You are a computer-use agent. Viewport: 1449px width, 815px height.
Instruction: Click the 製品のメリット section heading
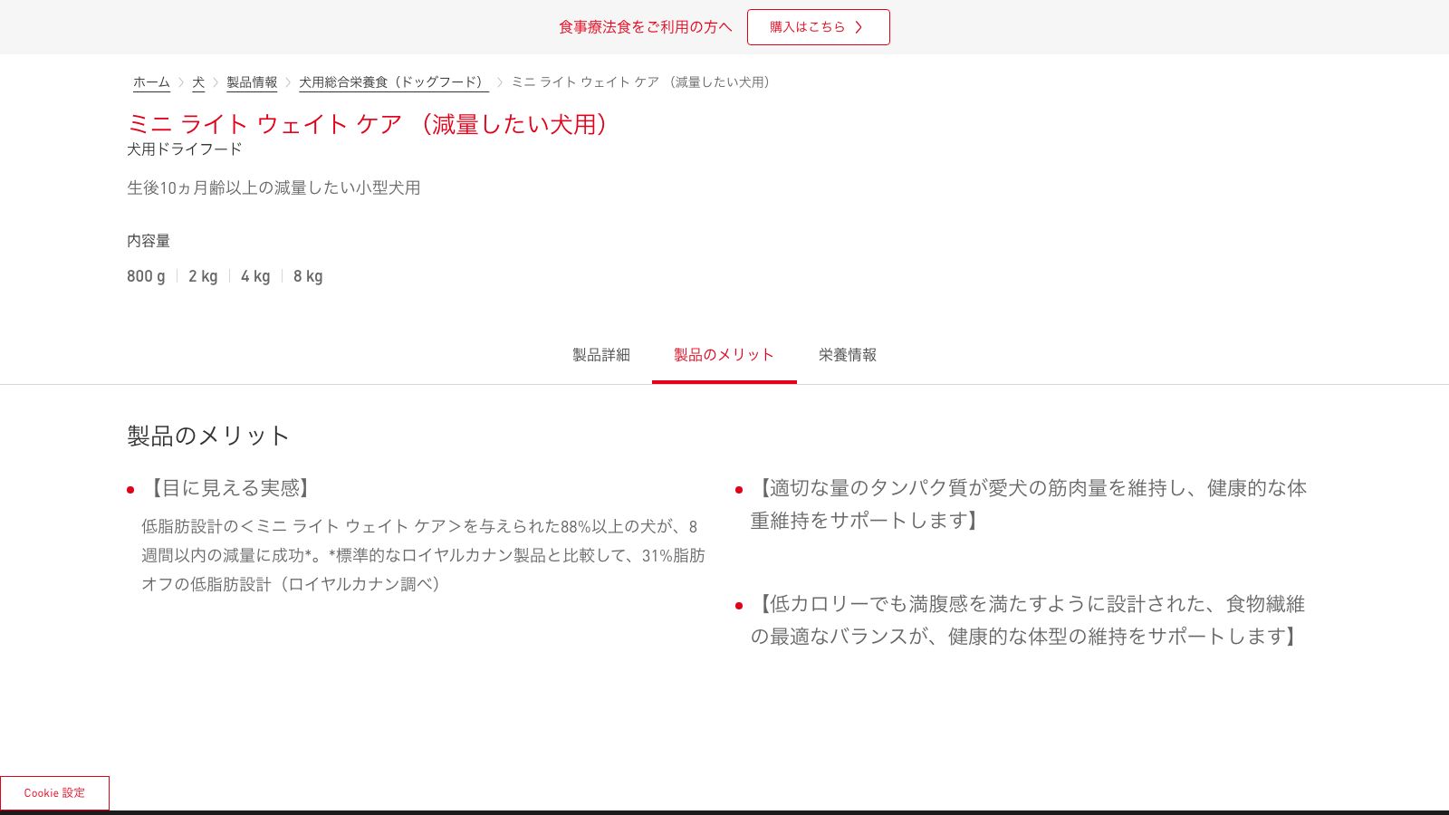208,436
